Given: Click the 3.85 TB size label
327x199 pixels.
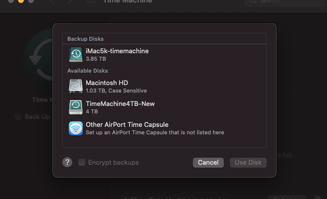Looking at the screenshot, I should (x=96, y=59).
